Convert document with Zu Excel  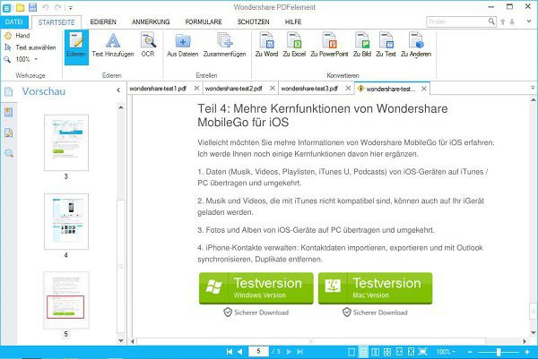[x=294, y=45]
